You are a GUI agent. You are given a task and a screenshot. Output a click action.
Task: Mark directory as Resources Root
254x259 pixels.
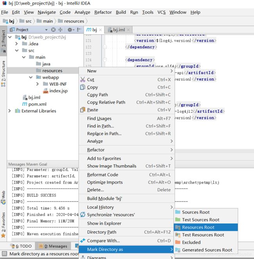206,227
